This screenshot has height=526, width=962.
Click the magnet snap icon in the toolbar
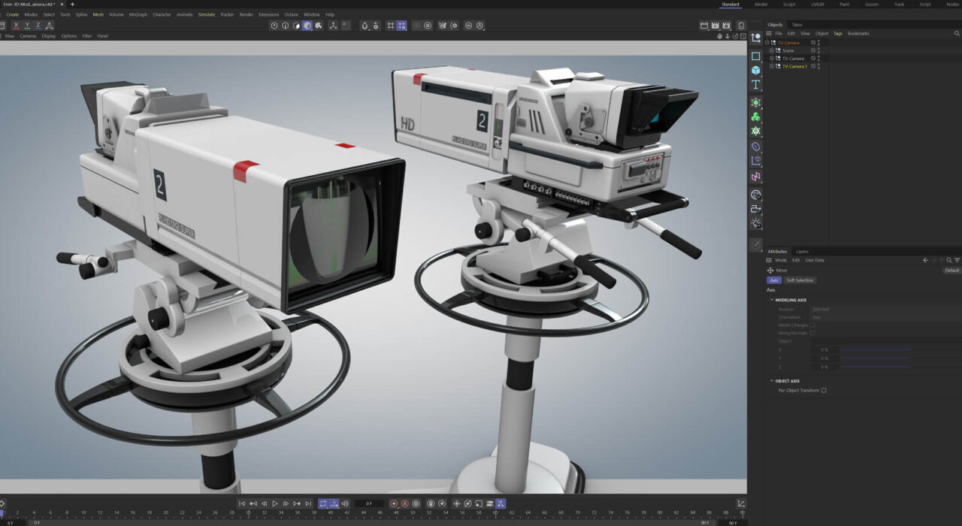365,26
